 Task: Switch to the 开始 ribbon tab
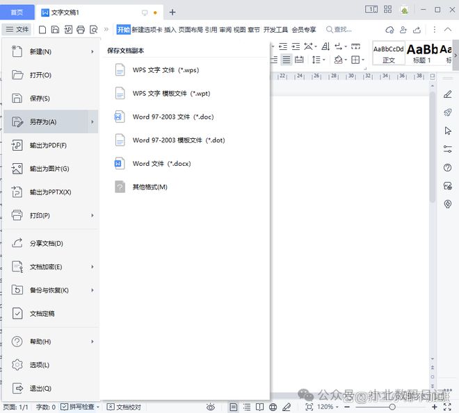(123, 29)
